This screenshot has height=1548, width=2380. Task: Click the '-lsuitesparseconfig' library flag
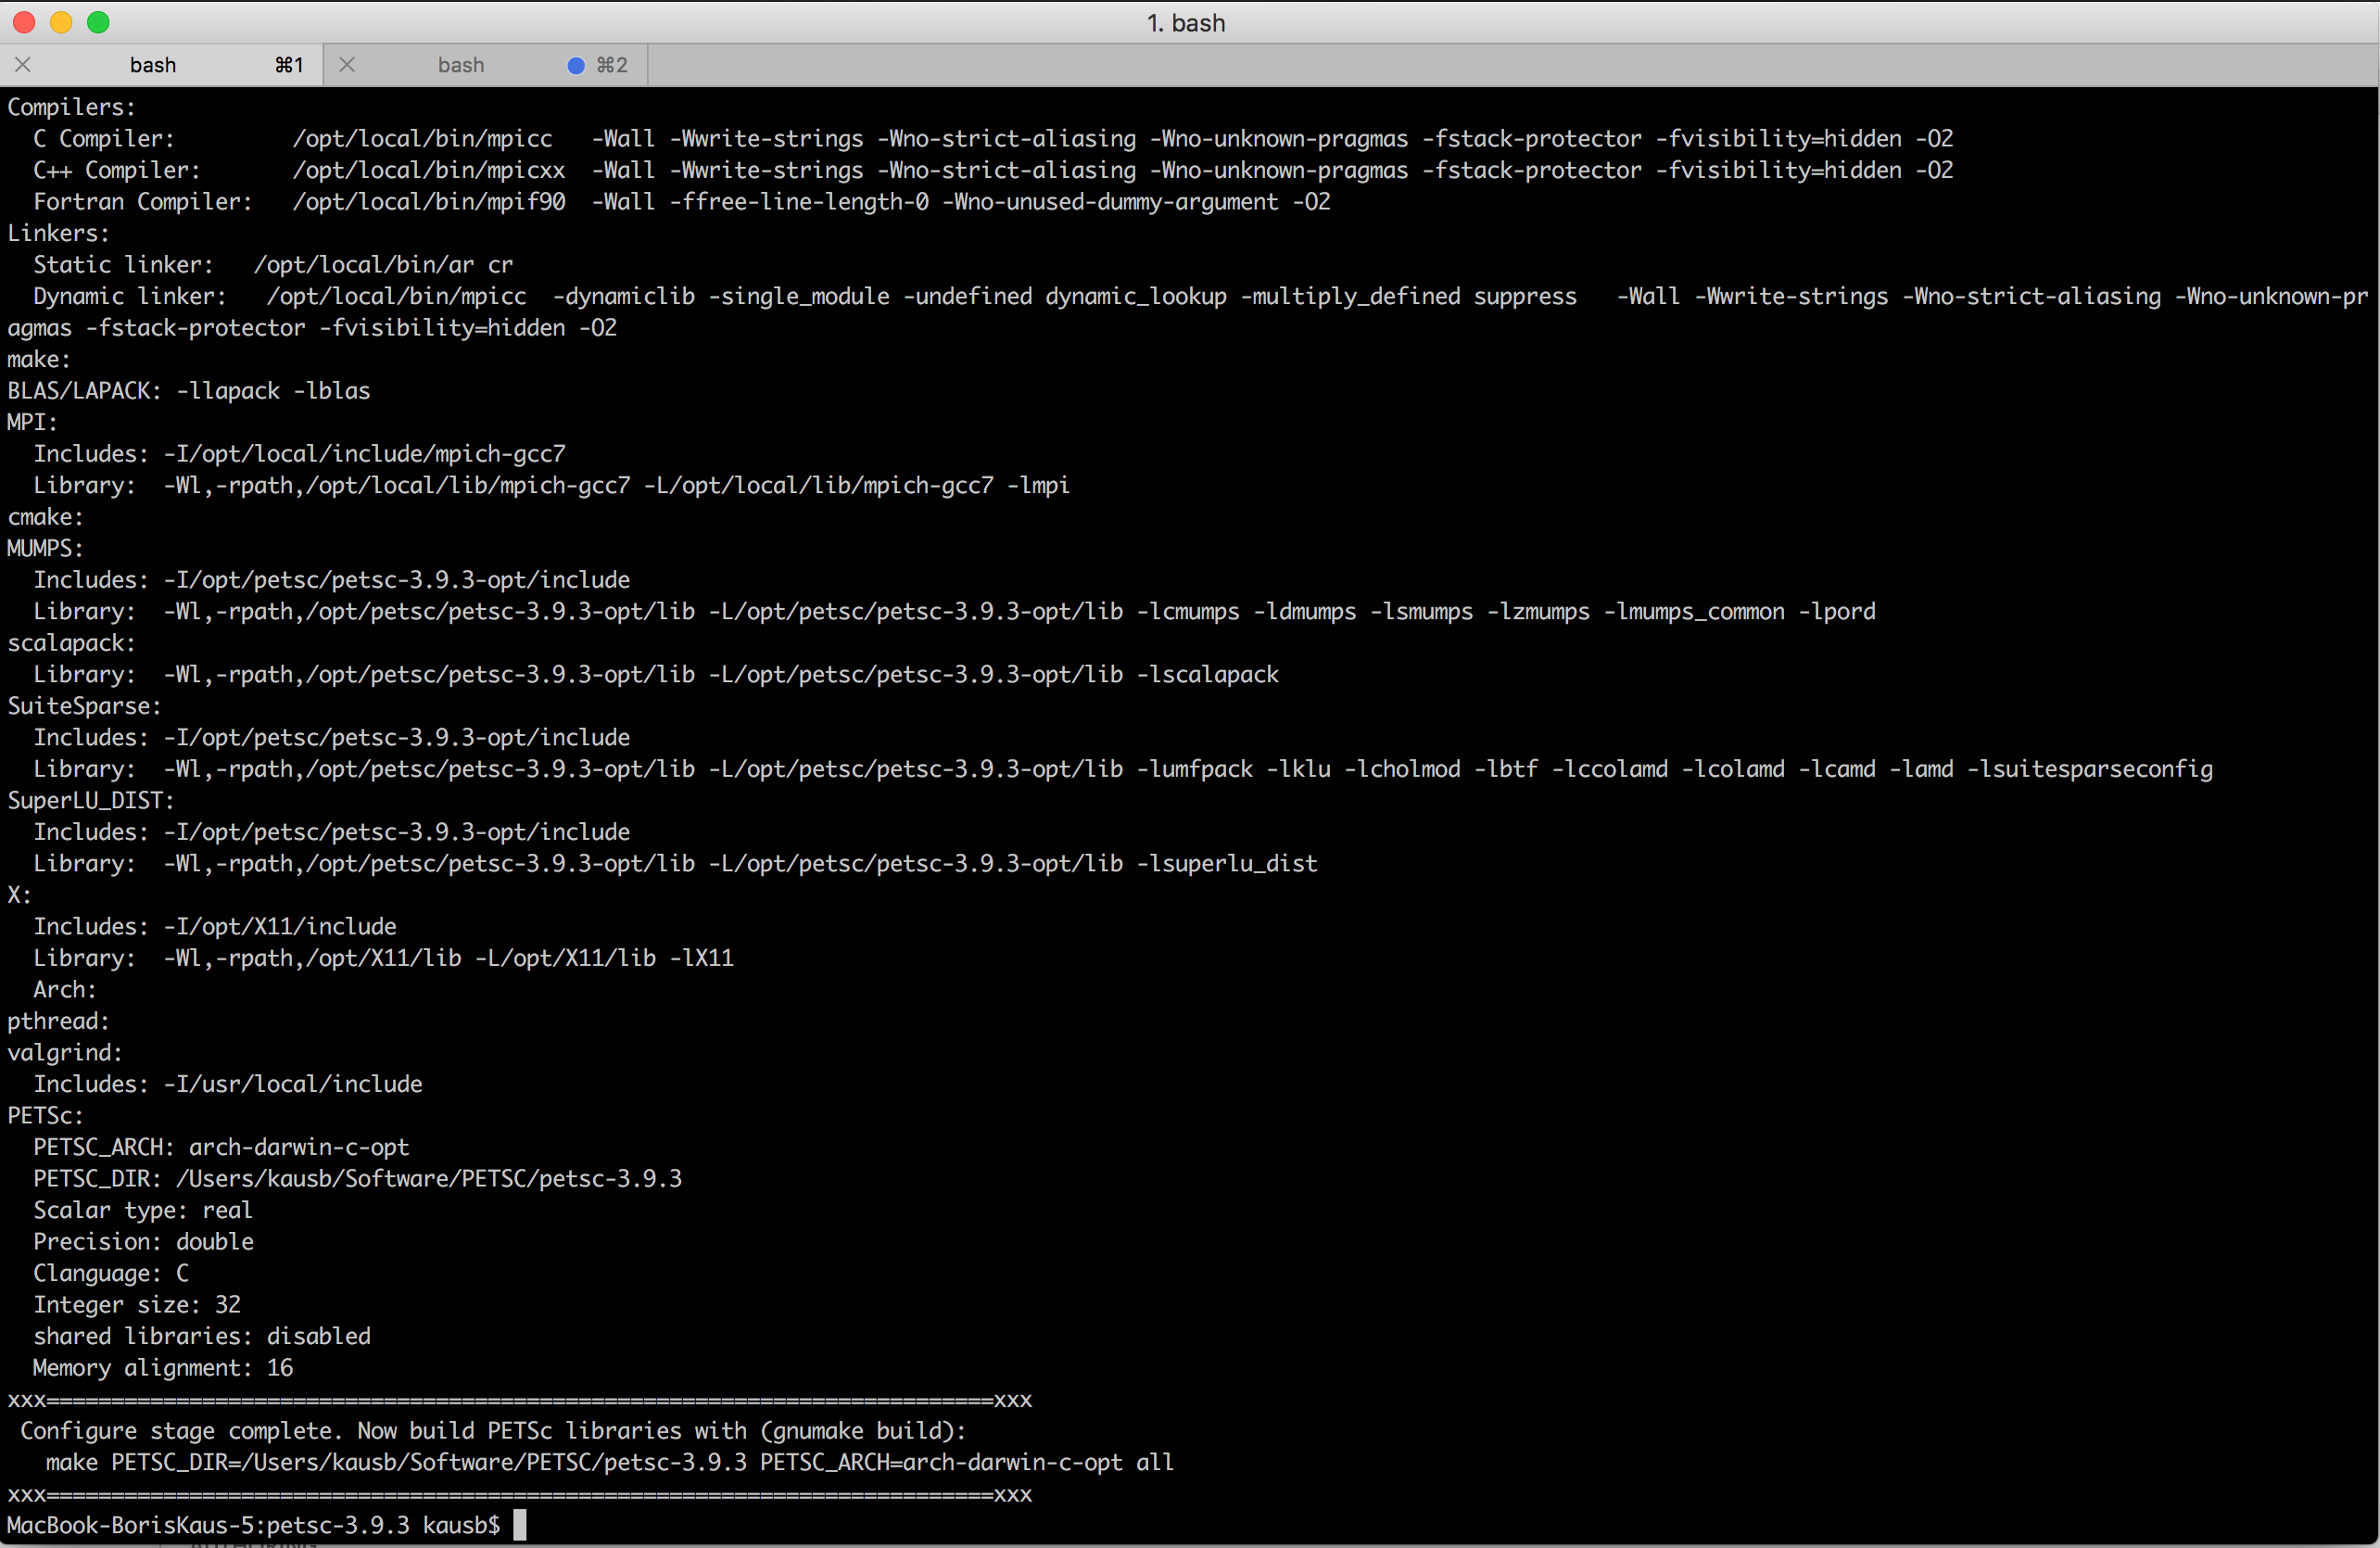click(x=2090, y=769)
